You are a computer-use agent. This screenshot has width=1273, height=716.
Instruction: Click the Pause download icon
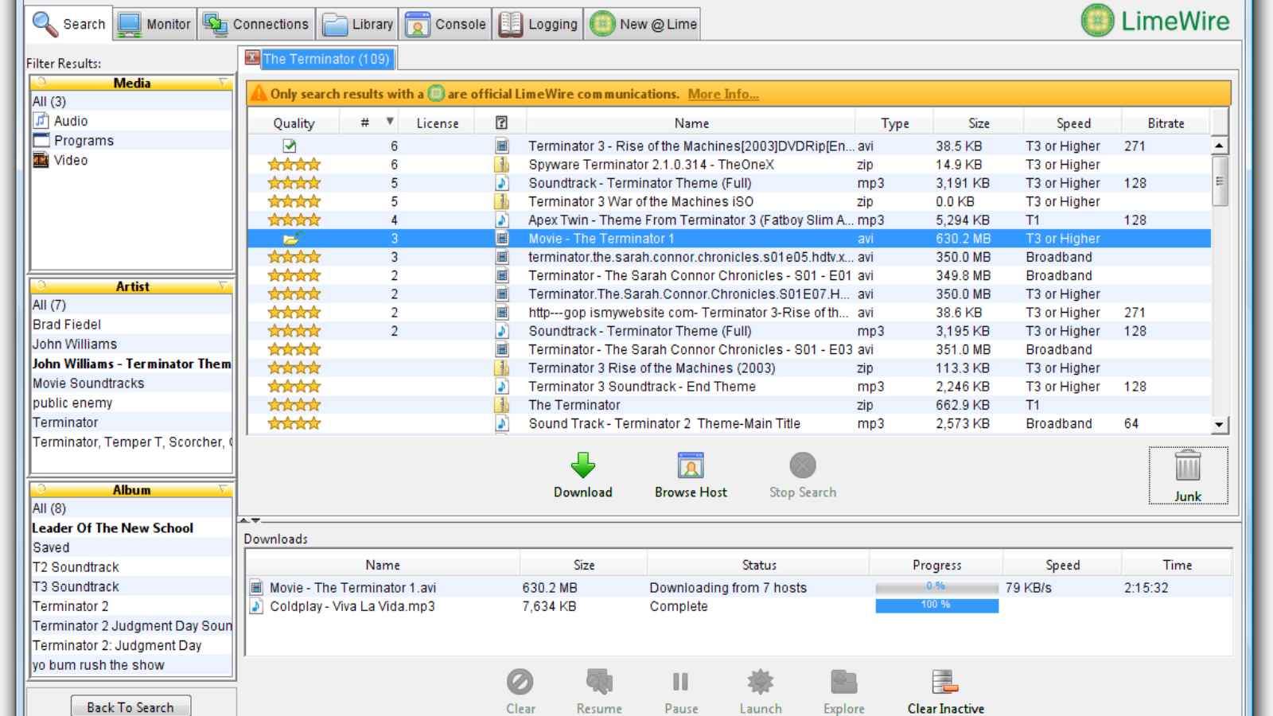(681, 682)
